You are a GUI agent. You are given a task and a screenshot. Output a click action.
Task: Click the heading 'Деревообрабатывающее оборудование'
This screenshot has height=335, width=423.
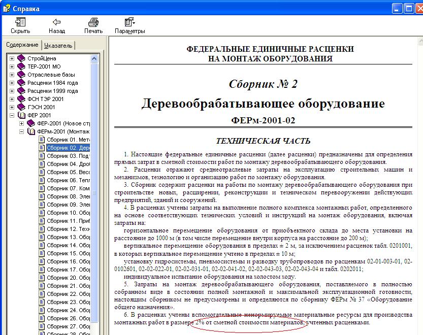pyautogui.click(x=263, y=104)
